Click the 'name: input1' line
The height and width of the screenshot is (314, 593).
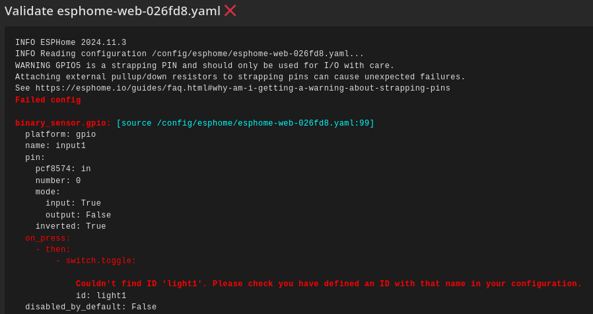pyautogui.click(x=55, y=146)
